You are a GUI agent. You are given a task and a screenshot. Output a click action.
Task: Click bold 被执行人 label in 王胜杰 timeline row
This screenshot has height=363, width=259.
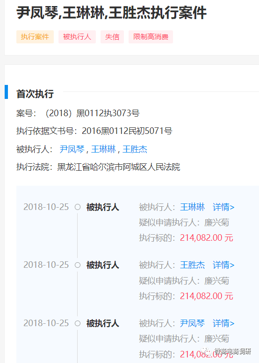pyautogui.click(x=103, y=265)
